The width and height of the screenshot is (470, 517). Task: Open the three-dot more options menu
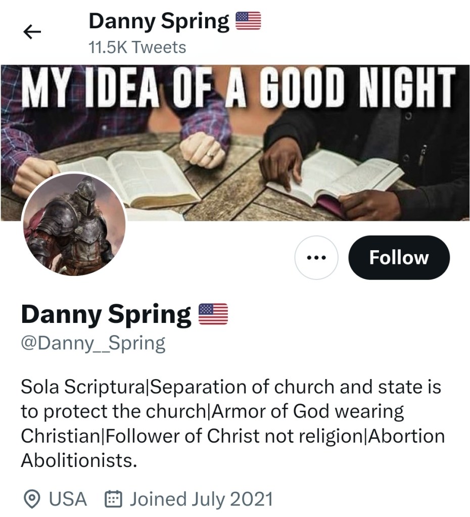pyautogui.click(x=316, y=258)
